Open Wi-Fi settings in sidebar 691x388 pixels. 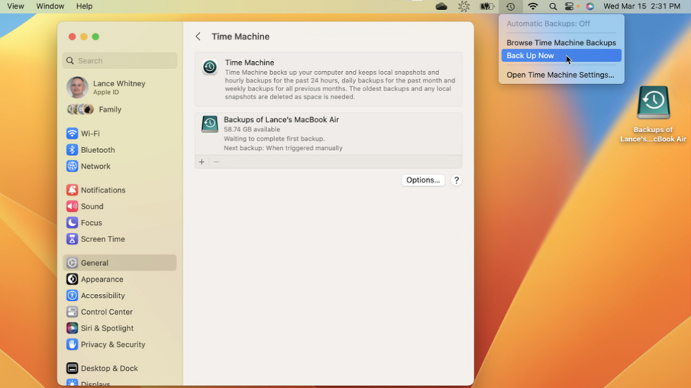pyautogui.click(x=90, y=134)
